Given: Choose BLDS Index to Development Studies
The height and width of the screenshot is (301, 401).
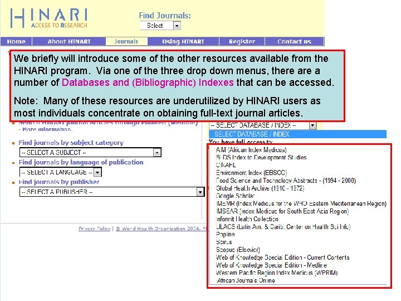Looking at the screenshot, I should pyautogui.click(x=261, y=157).
